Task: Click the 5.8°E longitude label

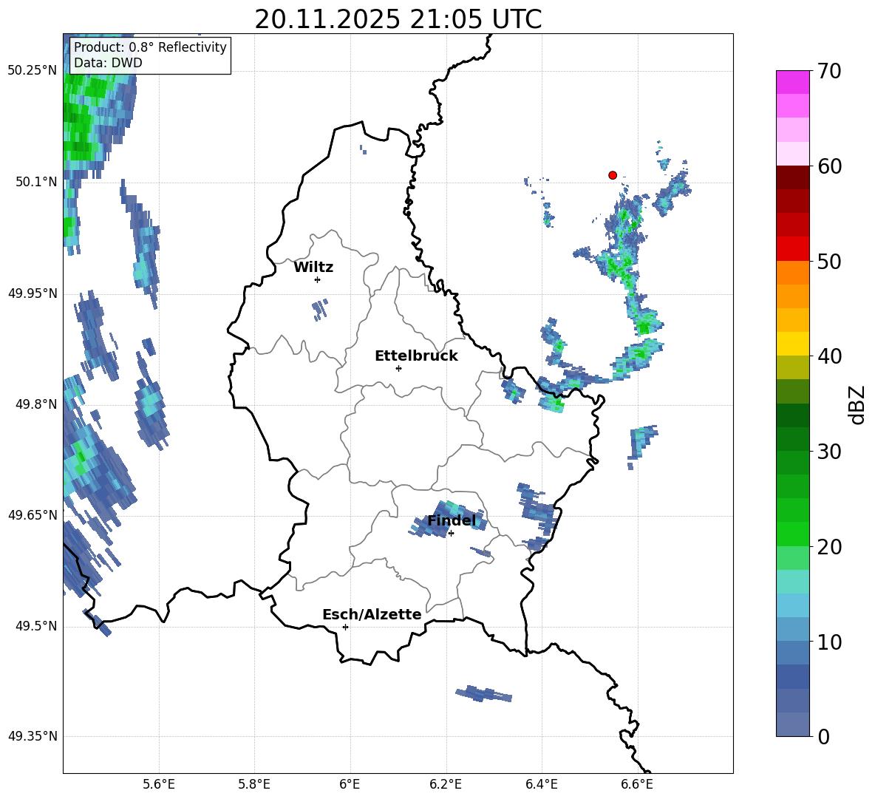Action: pyautogui.click(x=254, y=784)
